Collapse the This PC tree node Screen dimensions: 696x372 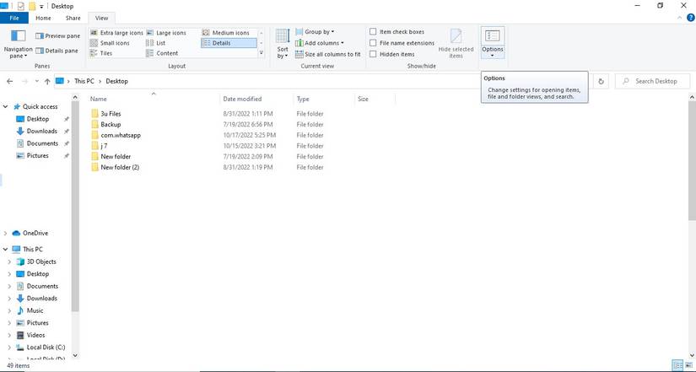click(5, 249)
